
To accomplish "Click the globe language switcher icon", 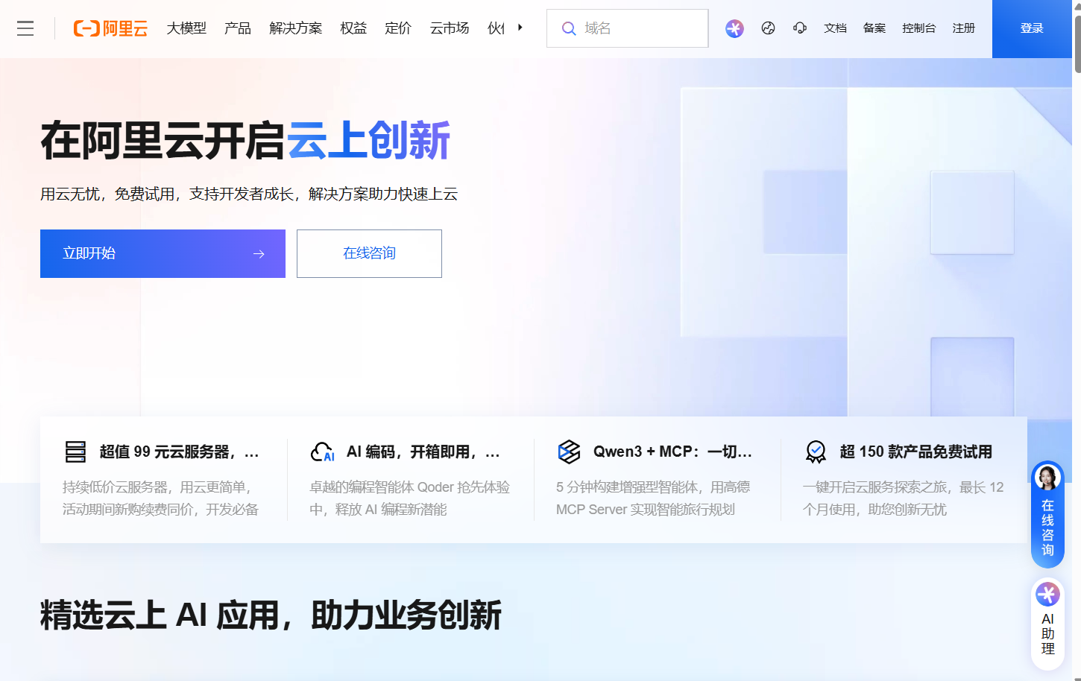I will click(768, 28).
